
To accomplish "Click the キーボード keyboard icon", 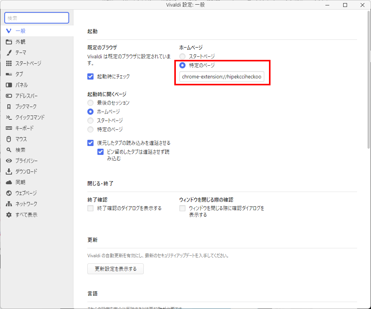I will [9, 128].
